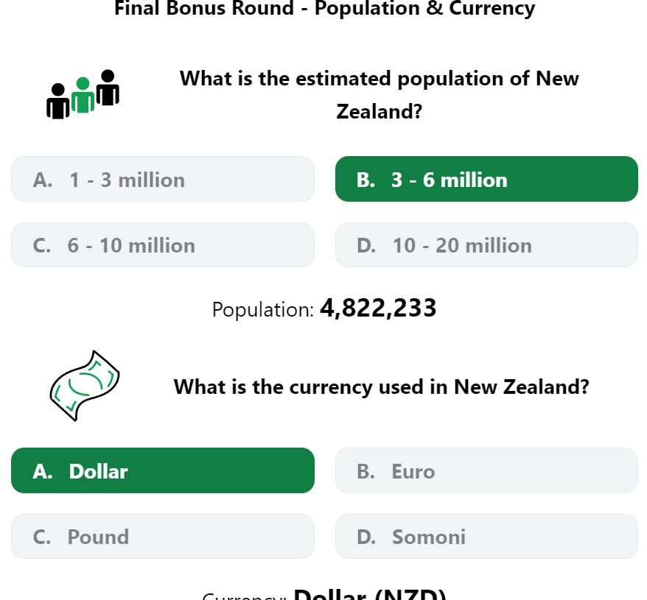Screen dimensions: 647x600
Task: Select the highlighted A. Dollar answer
Action: [x=163, y=470]
